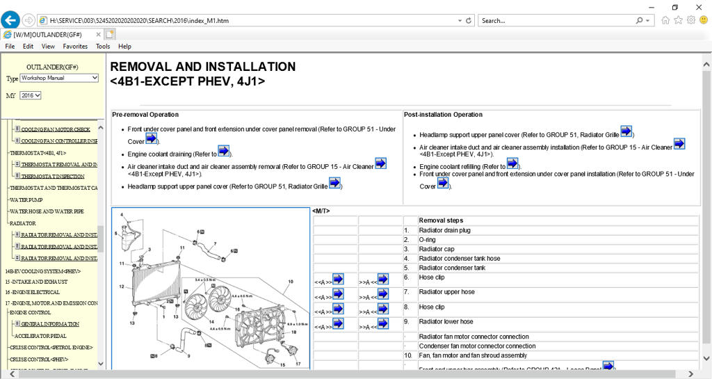Click the horizontal scroll right arrow

pos(691,374)
